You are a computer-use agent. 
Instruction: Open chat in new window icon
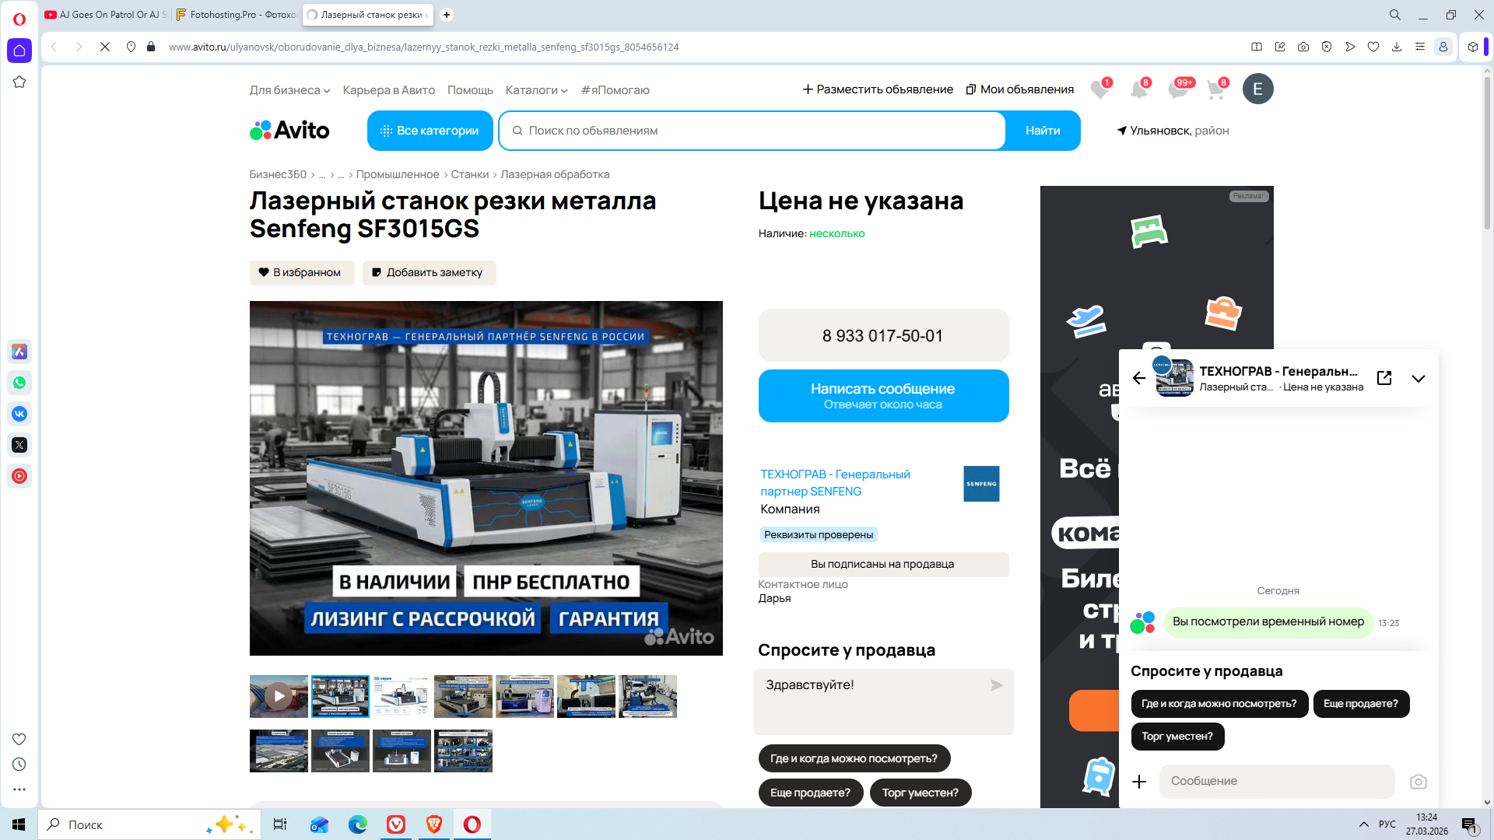point(1384,378)
